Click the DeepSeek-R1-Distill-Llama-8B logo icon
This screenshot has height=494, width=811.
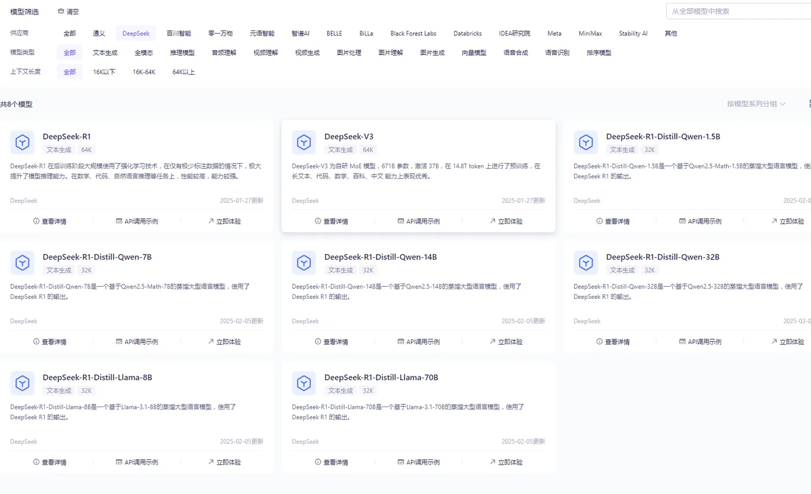point(22,383)
